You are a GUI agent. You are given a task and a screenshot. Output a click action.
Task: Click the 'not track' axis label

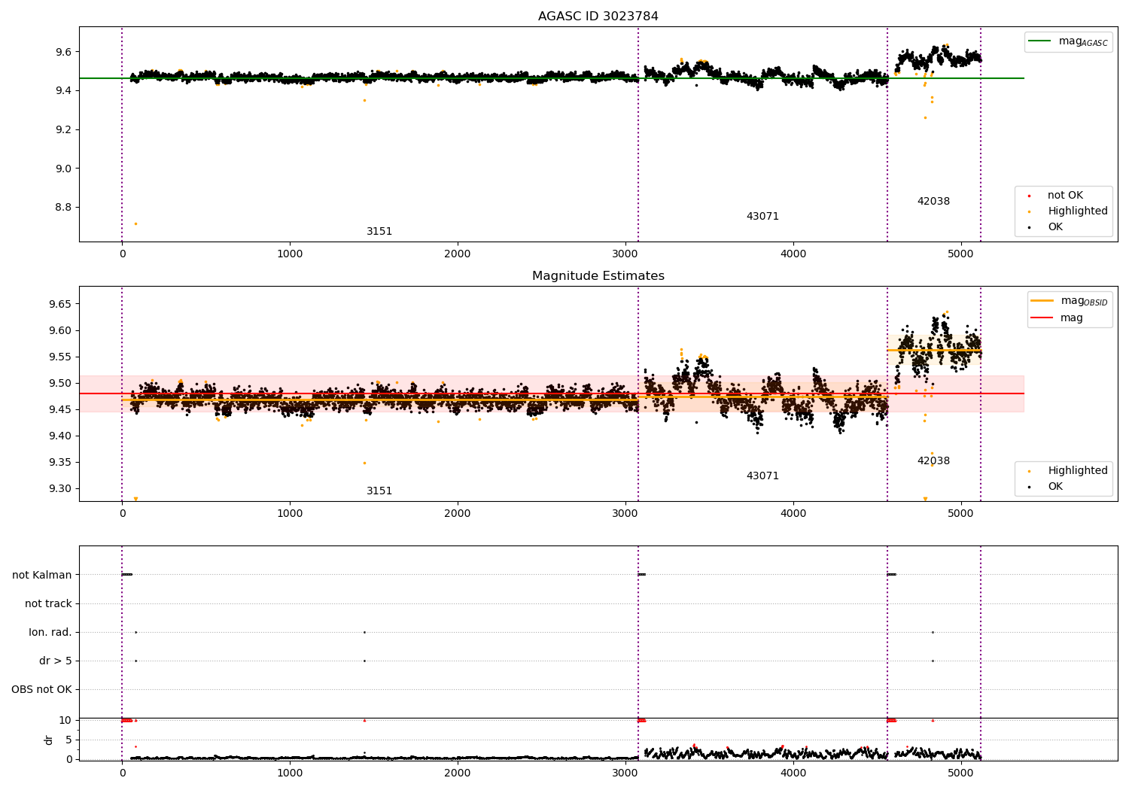[x=48, y=604]
